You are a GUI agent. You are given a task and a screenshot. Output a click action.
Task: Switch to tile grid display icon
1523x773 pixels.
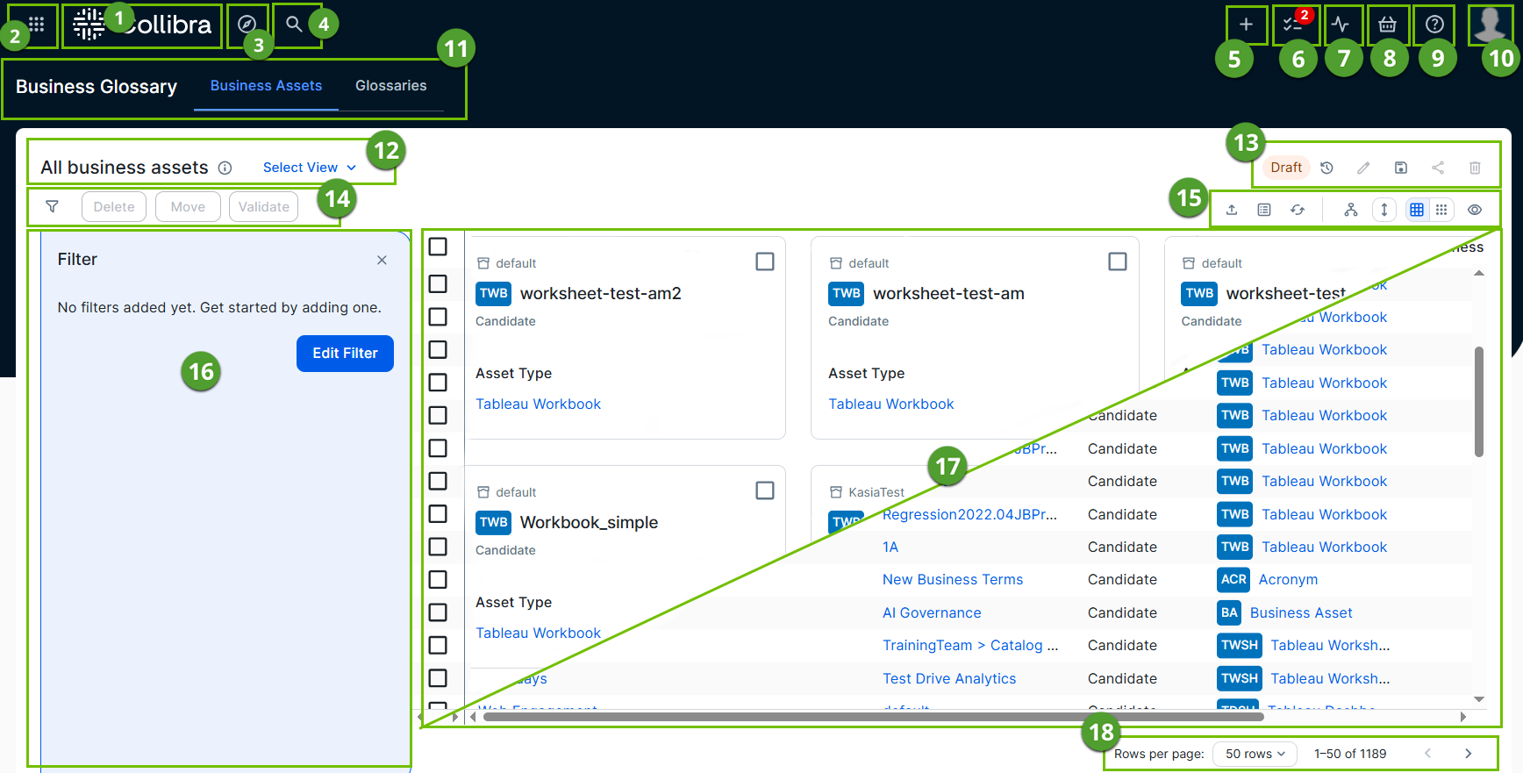(x=1441, y=210)
